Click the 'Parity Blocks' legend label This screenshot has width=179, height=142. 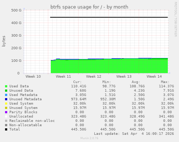23,112
